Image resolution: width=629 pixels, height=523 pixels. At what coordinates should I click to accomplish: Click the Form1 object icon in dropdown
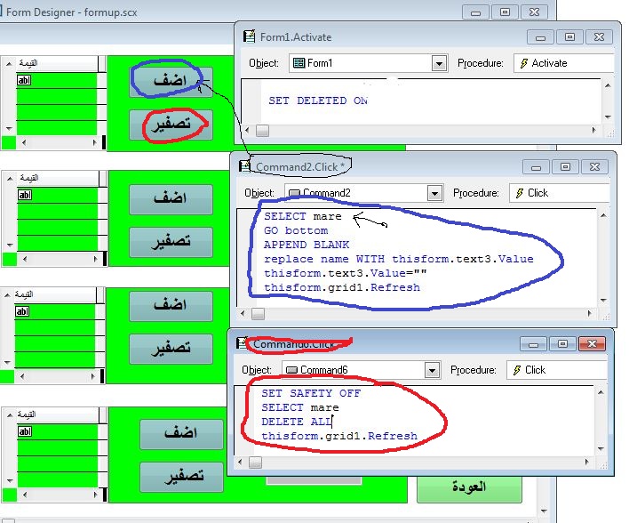tap(299, 63)
